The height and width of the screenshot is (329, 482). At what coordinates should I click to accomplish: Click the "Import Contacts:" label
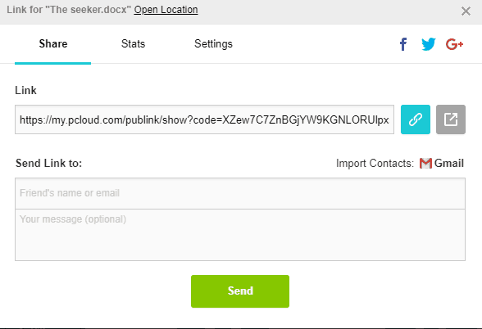pos(375,164)
